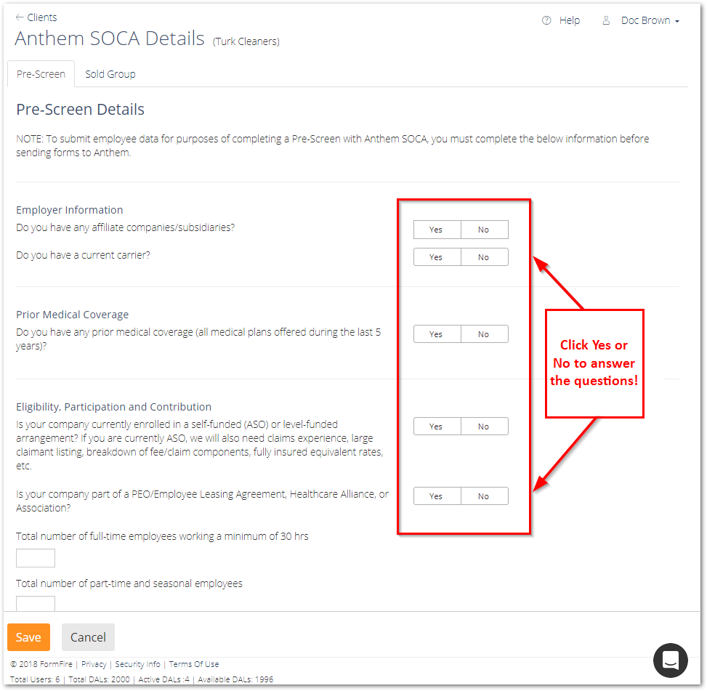Image resolution: width=707 pixels, height=691 pixels.
Task: Select No for affiliate companies/subsidiaries
Action: (484, 230)
